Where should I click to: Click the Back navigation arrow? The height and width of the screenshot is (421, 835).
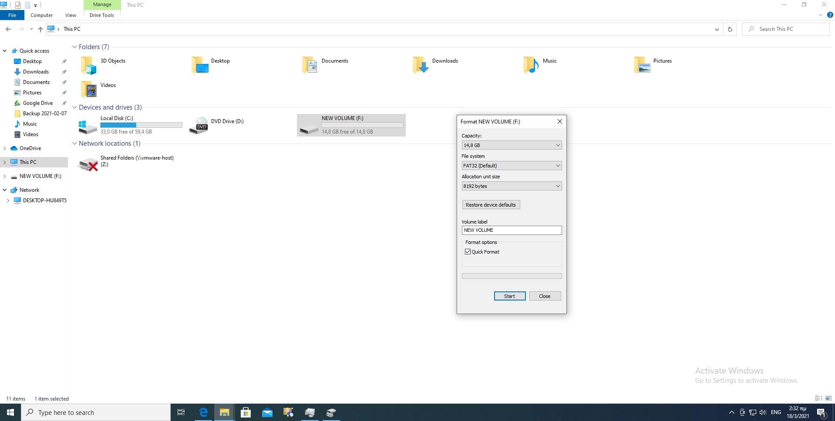click(x=8, y=29)
